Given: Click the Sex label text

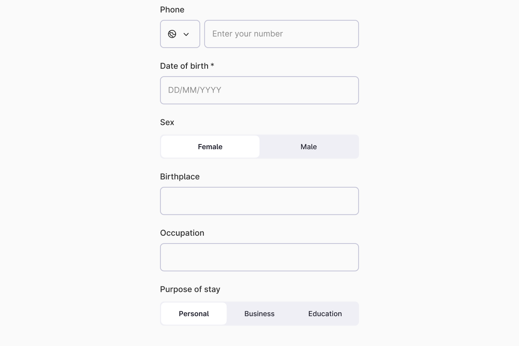Looking at the screenshot, I should [x=167, y=122].
